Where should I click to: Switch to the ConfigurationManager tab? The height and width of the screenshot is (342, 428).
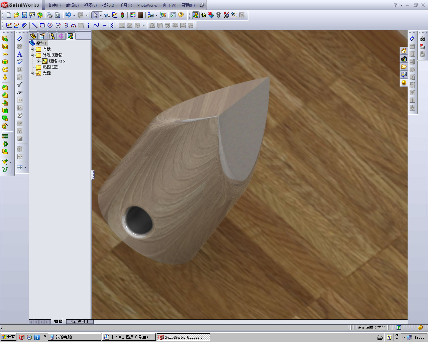click(x=52, y=36)
